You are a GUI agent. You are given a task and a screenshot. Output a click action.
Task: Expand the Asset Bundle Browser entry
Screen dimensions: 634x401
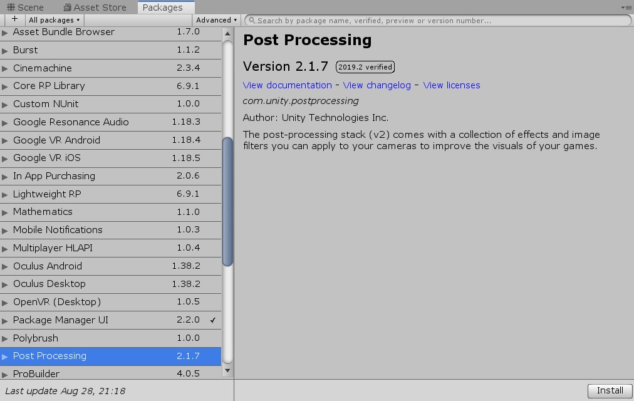(5, 33)
